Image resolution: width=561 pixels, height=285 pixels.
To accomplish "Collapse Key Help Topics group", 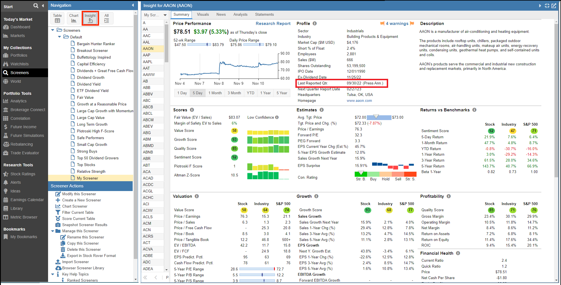I will pos(53,274).
